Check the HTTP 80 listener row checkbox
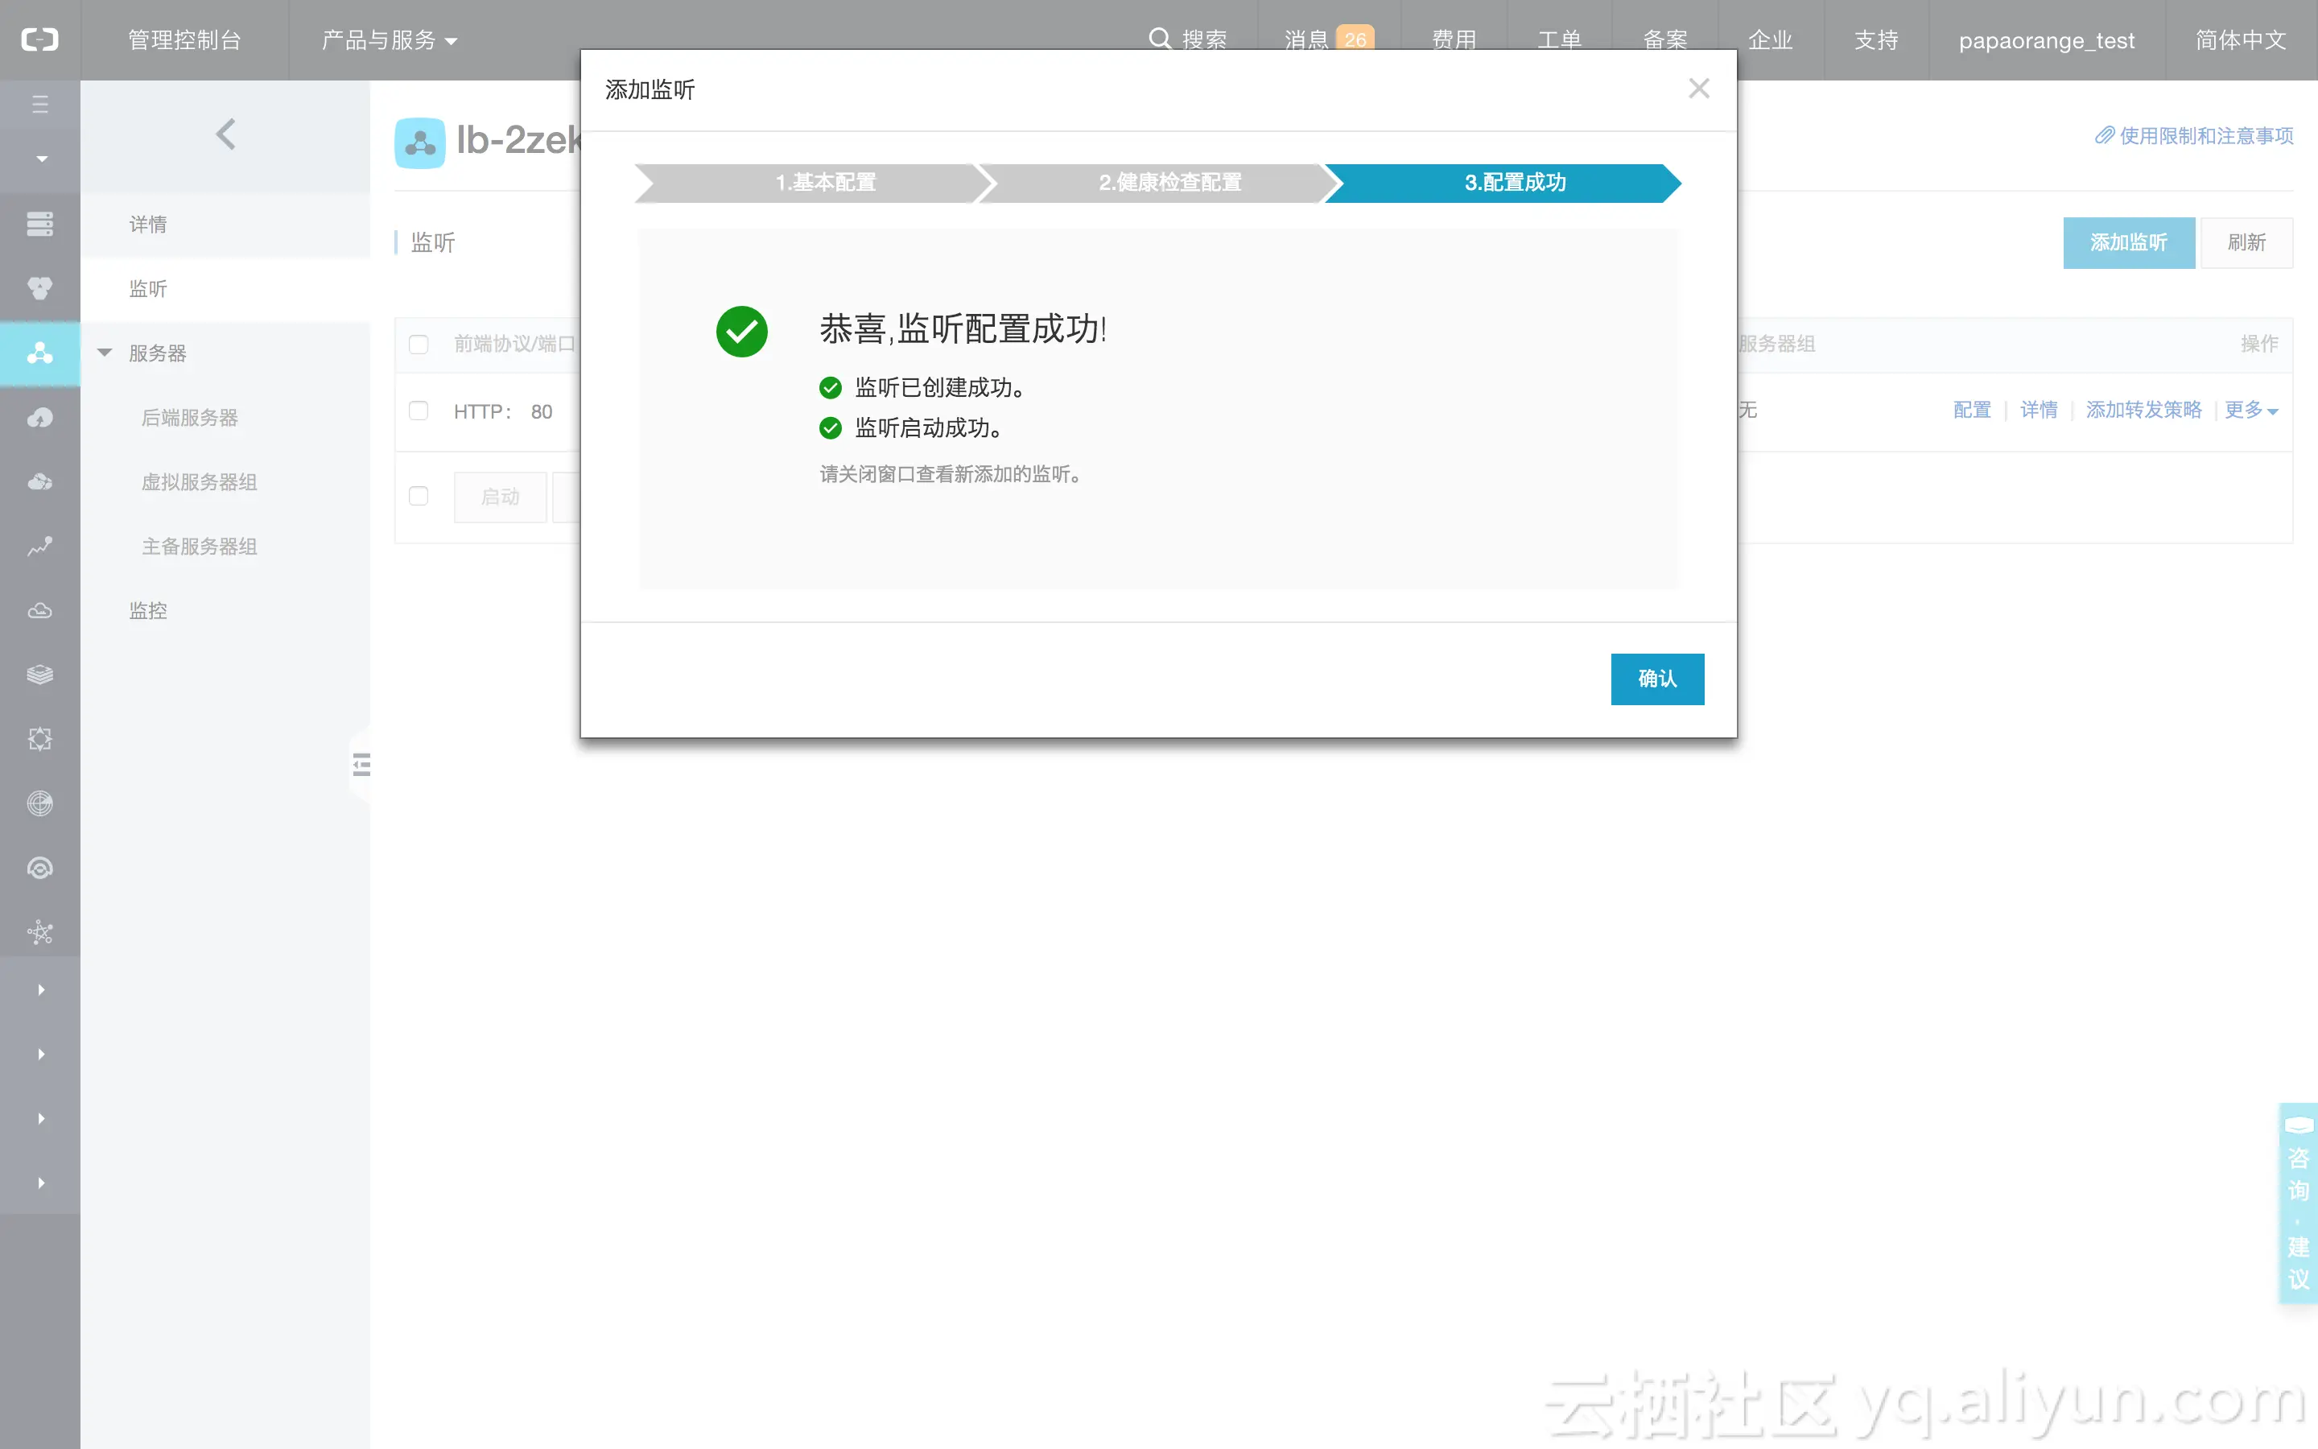Viewport: 2318px width, 1449px height. coord(419,411)
